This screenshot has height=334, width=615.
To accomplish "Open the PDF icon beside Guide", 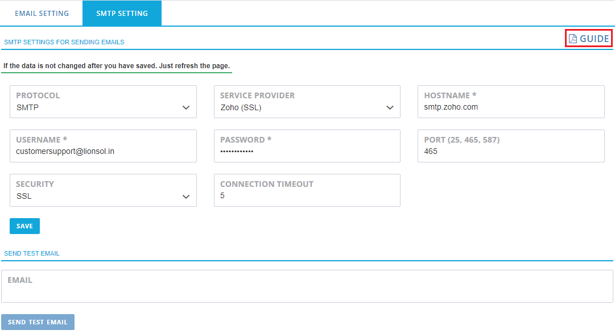I will coord(573,39).
